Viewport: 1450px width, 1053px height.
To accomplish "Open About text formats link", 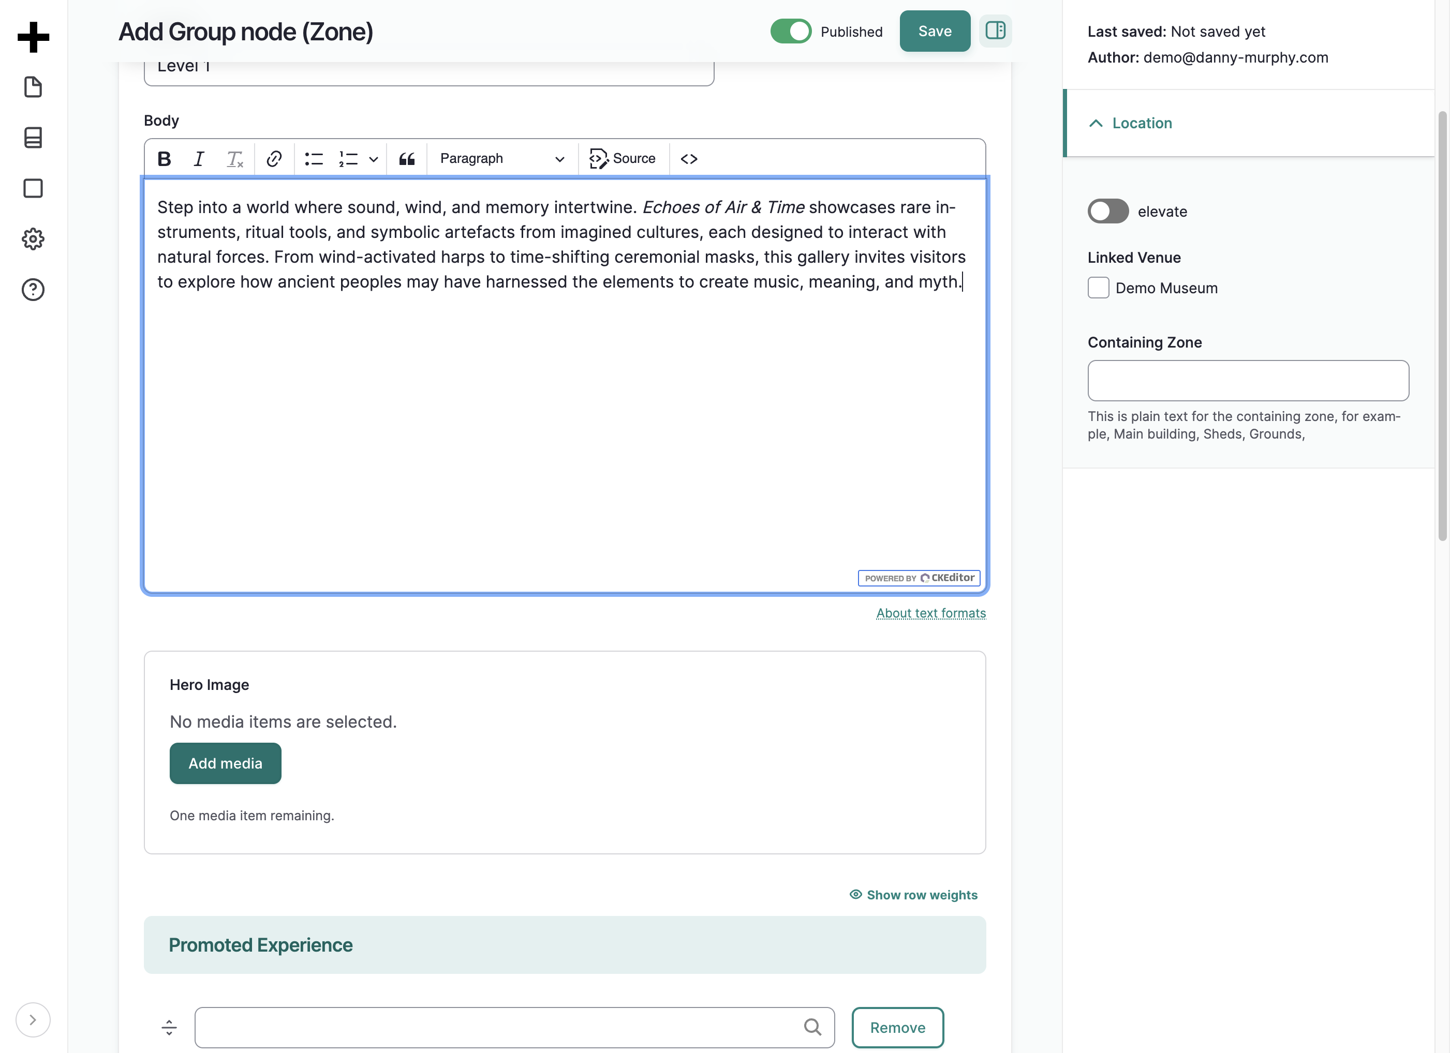I will point(931,613).
